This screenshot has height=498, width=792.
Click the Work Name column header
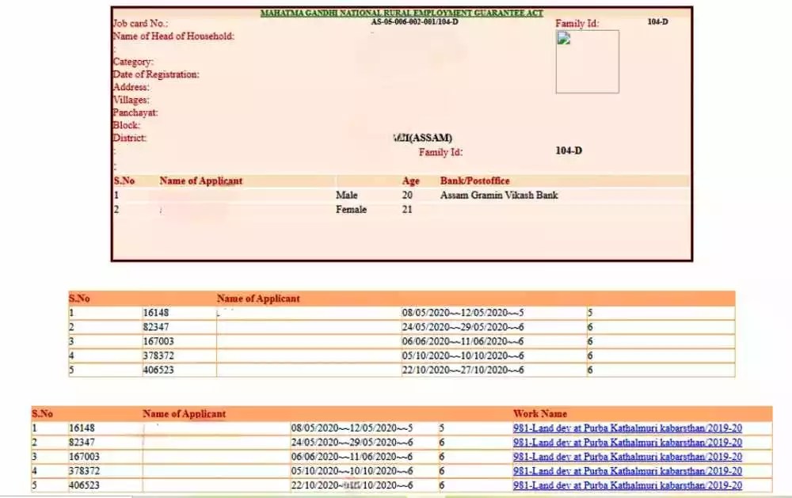pyautogui.click(x=539, y=413)
